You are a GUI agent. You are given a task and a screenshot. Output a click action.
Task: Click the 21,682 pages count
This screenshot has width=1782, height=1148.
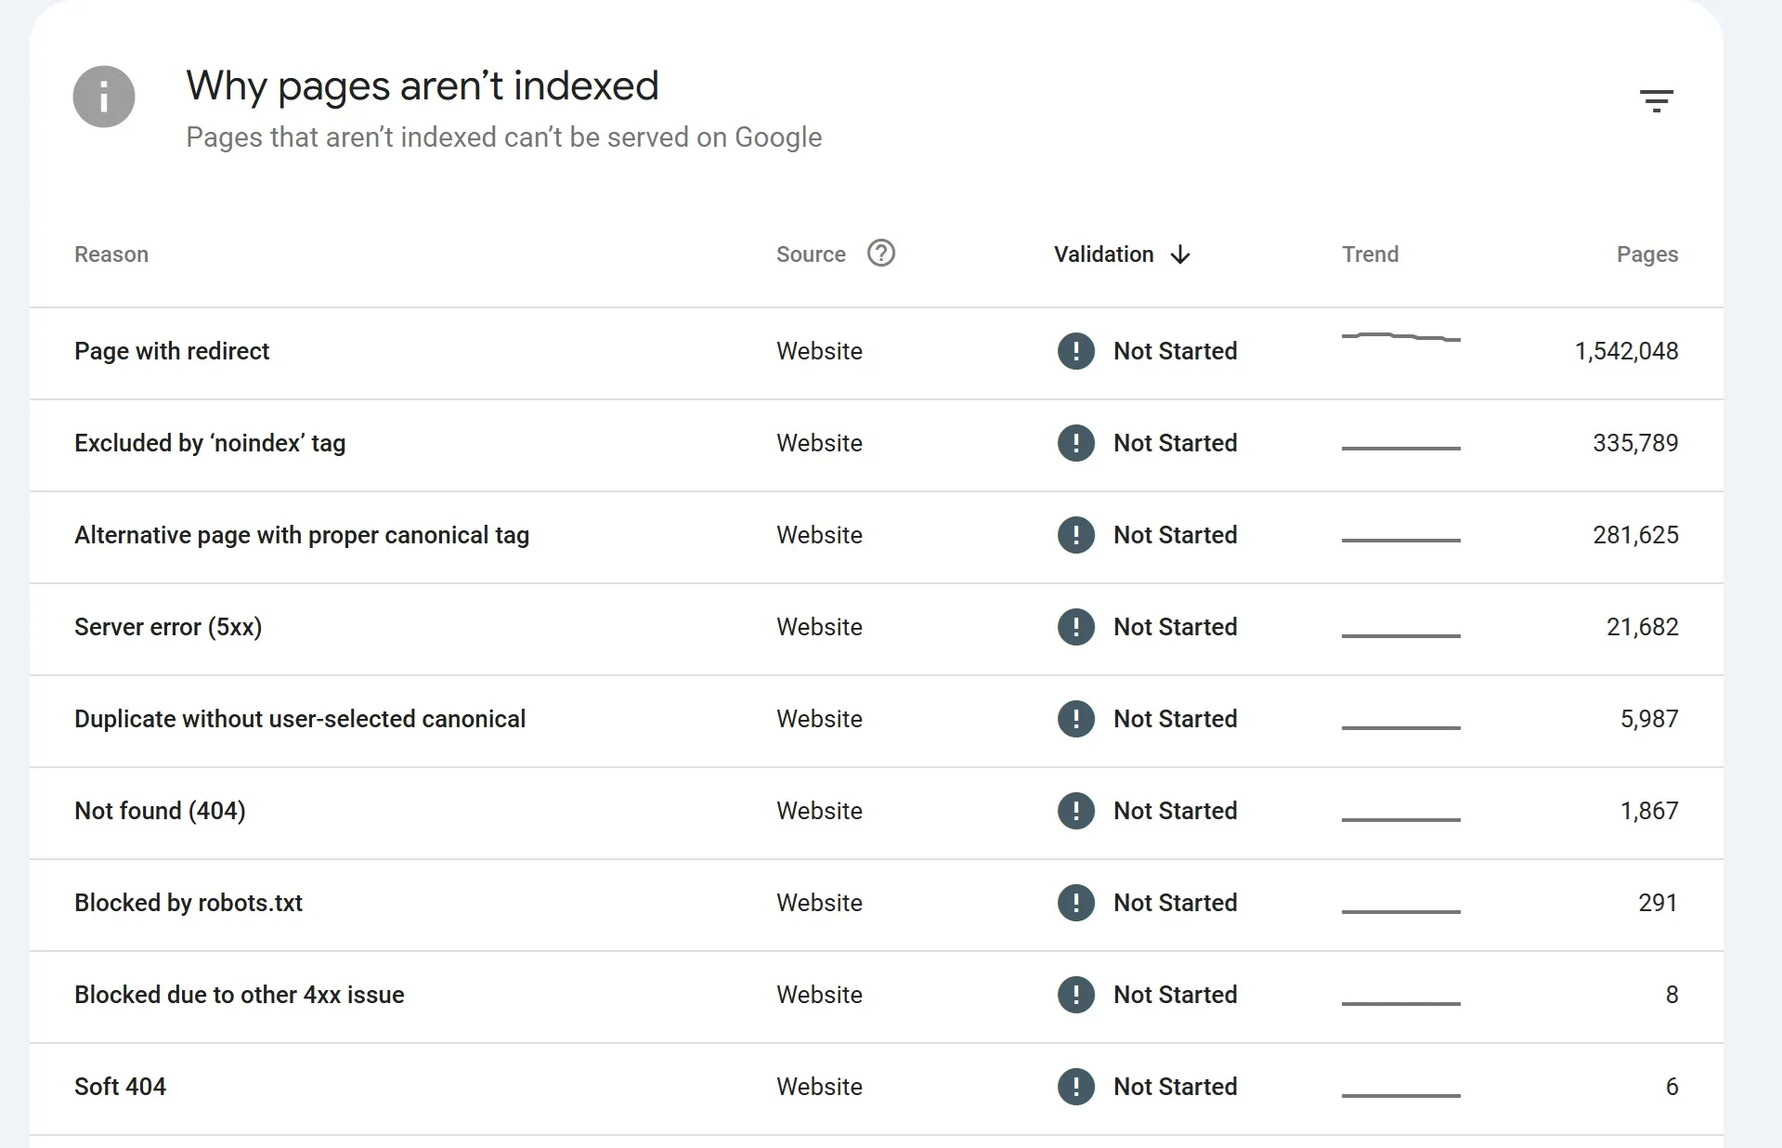click(1642, 627)
